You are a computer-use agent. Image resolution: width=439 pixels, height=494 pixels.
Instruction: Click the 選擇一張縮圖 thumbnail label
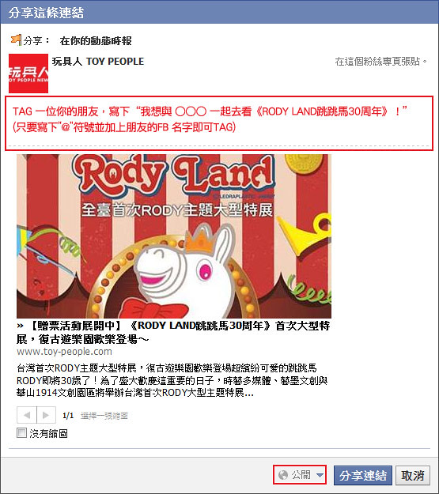tap(104, 416)
